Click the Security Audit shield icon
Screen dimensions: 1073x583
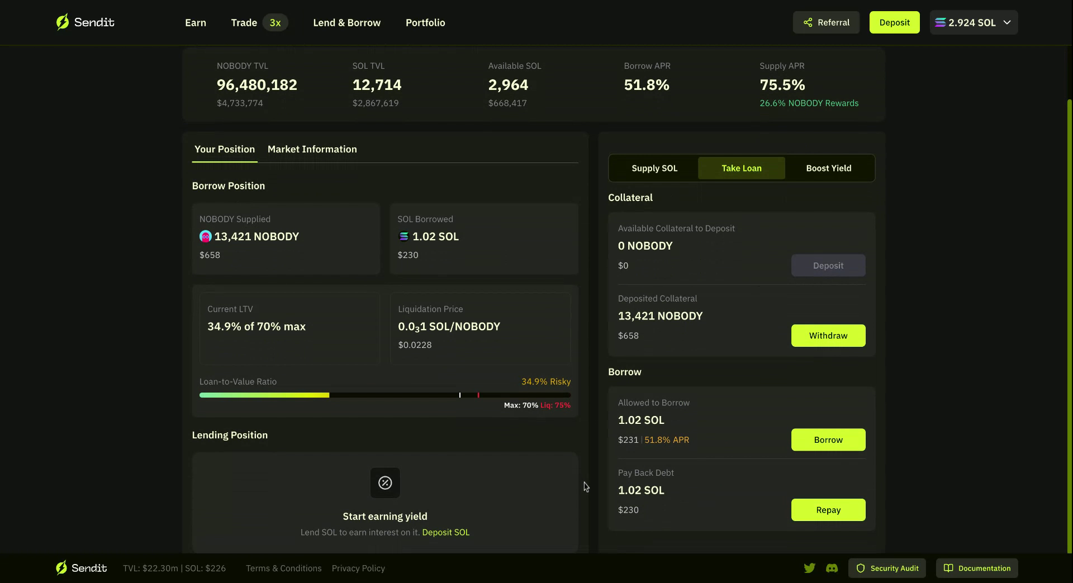(861, 568)
